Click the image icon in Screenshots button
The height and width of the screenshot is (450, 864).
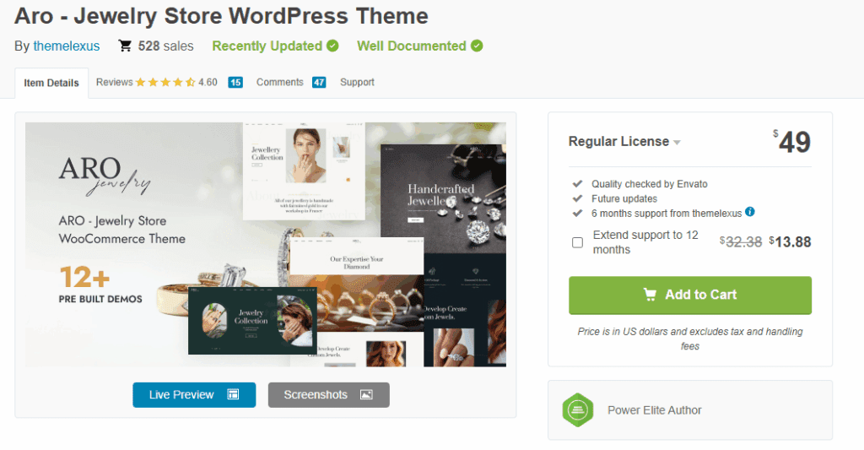tap(366, 394)
